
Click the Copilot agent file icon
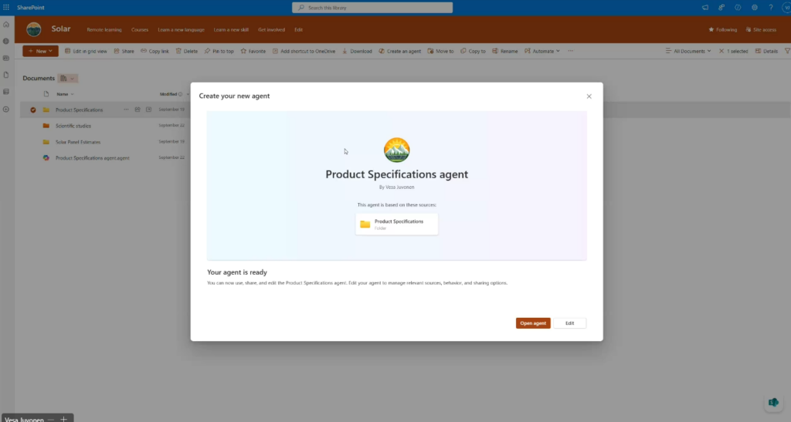click(x=46, y=157)
